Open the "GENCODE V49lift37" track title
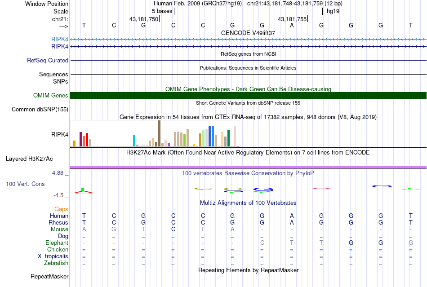 pos(248,33)
